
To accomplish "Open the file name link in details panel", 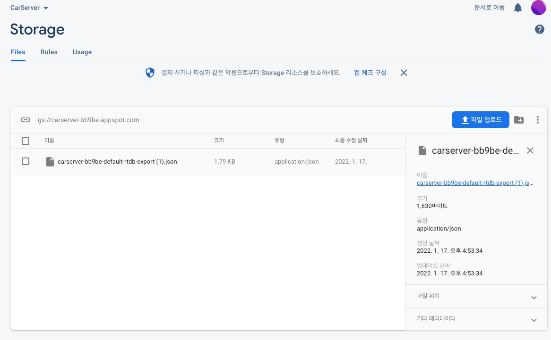I will click(x=475, y=183).
